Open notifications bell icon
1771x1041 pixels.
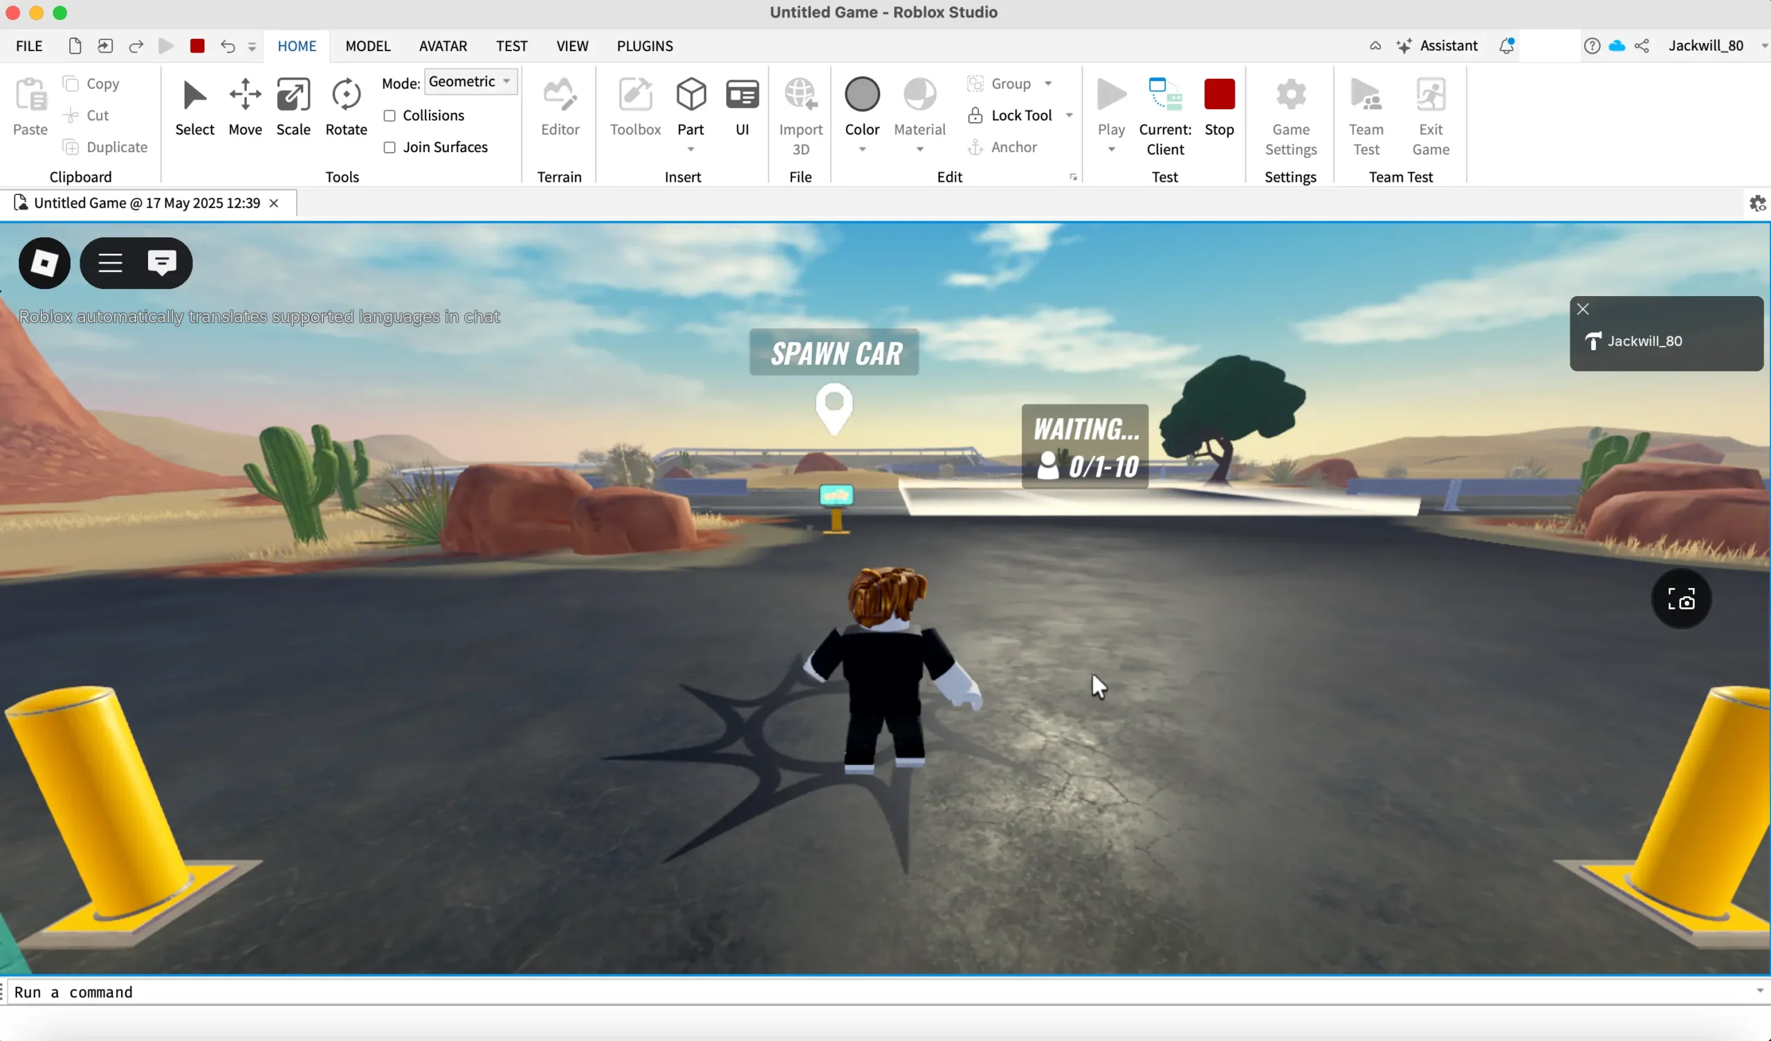1505,46
